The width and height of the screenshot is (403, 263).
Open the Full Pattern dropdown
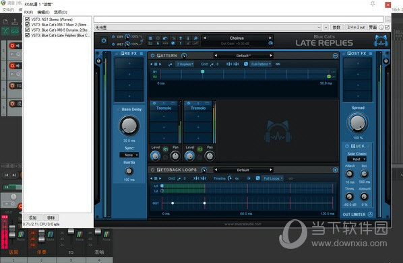pyautogui.click(x=261, y=64)
